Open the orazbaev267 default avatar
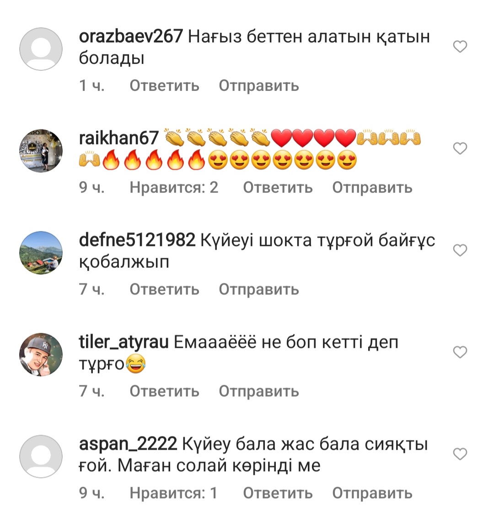This screenshot has width=494, height=521. click(41, 49)
